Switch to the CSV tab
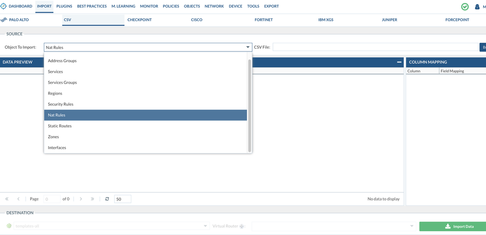This screenshot has width=486, height=235. coord(93,20)
